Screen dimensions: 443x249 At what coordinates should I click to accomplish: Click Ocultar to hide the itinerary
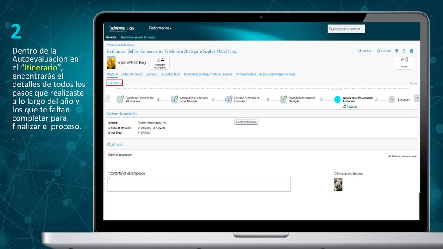[414, 83]
